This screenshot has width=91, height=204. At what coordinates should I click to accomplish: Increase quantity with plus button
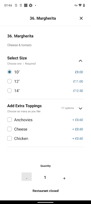[x=64, y=177]
